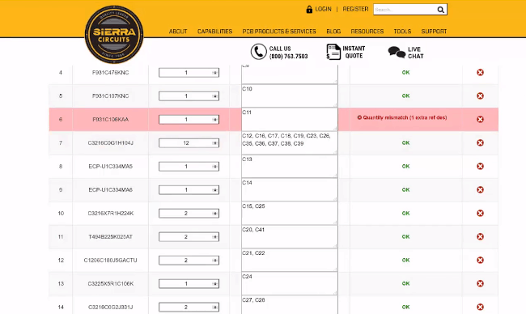The width and height of the screenshot is (526, 314).
Task: Adjust quantity stepper for row 10 C3216X7R1H224K
Action: click(214, 214)
